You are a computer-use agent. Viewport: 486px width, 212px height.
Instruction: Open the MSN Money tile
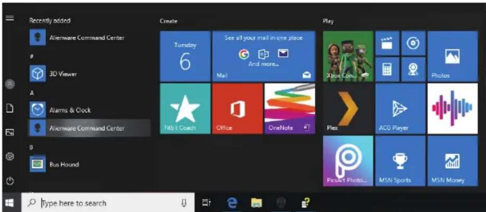(453, 161)
